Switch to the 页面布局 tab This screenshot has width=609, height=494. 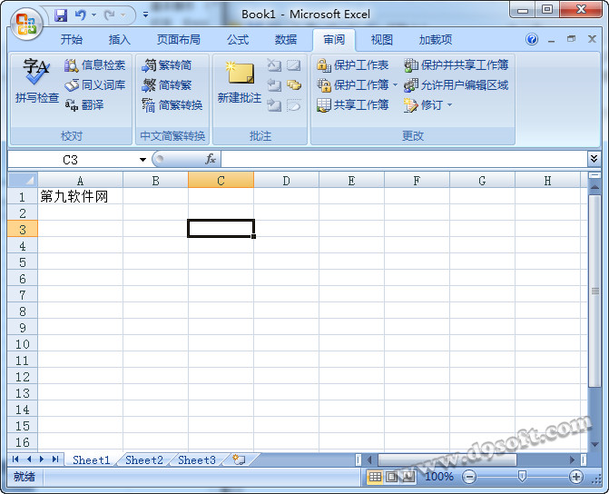point(178,40)
